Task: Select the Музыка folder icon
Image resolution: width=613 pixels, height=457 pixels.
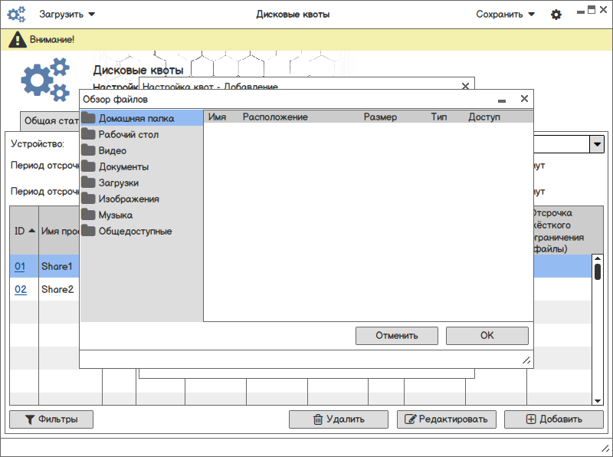Action: pos(88,215)
